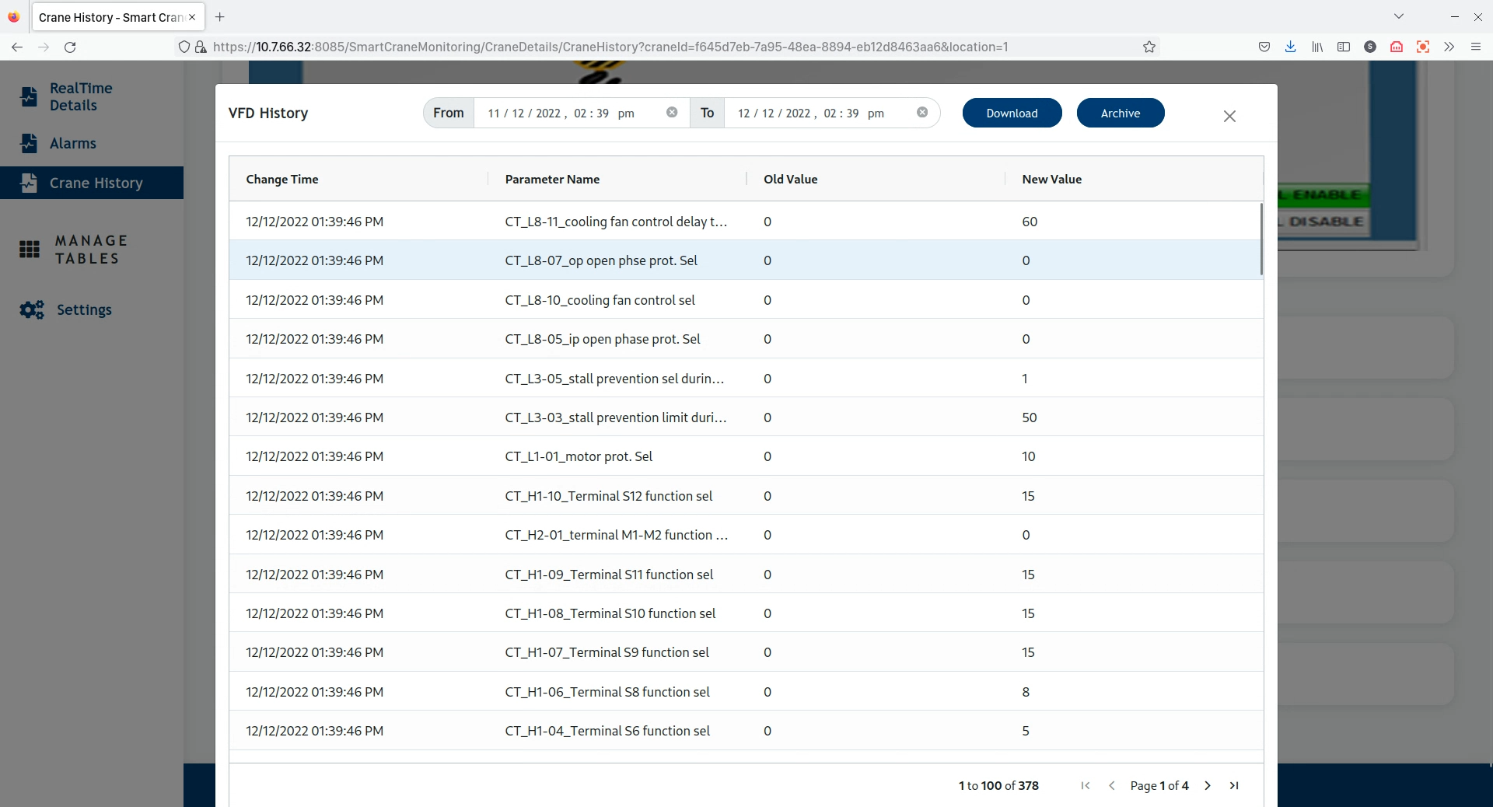Select row CT_H1-10_Terminal S12 function sel
Screen dimensions: 1493x807
coord(745,495)
